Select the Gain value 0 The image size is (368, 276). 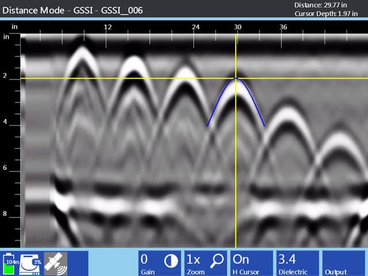145,259
